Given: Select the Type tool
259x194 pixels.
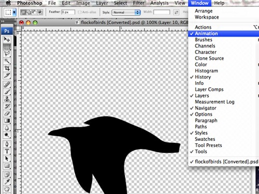Looking at the screenshot, I should 7,151.
